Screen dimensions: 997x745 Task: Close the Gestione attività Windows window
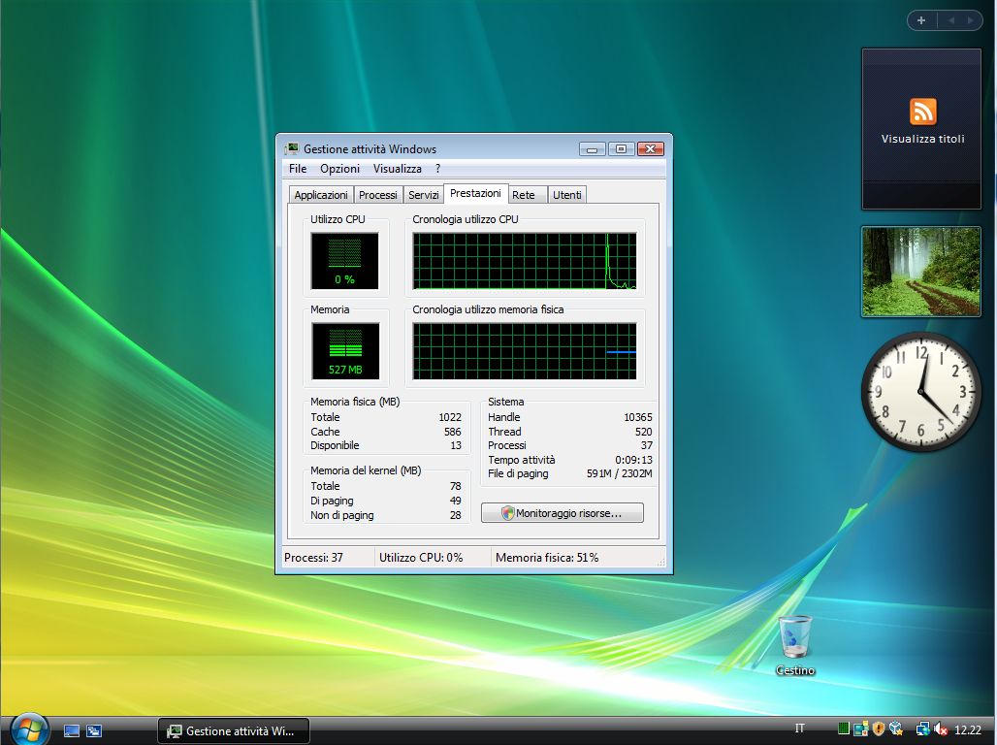click(x=651, y=148)
